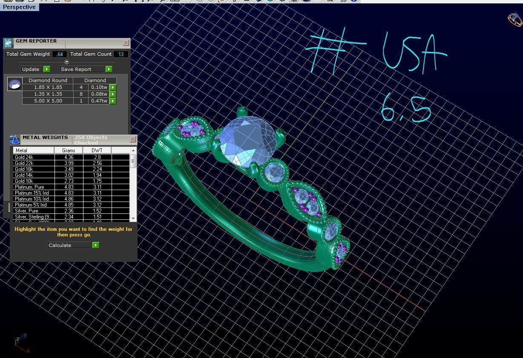Click the green arrow next to Calculate

point(96,245)
